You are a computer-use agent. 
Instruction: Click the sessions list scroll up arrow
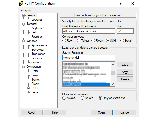coord(113,64)
